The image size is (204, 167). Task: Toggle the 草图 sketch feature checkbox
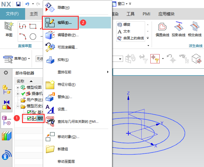[29, 118]
